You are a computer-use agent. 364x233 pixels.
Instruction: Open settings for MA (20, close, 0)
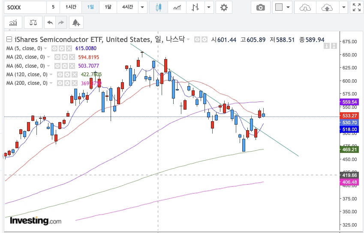[x=65, y=57]
